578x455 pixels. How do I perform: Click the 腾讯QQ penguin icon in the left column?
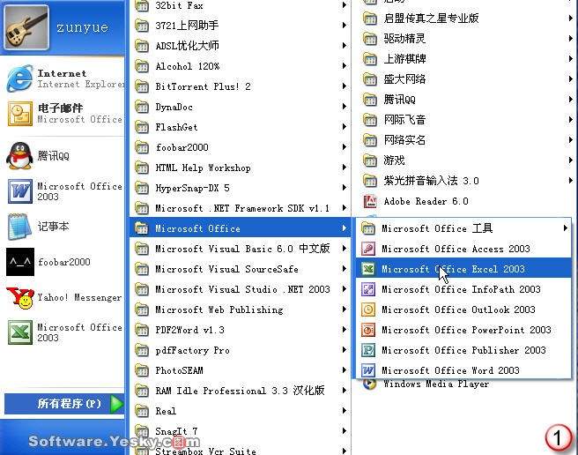click(x=19, y=156)
